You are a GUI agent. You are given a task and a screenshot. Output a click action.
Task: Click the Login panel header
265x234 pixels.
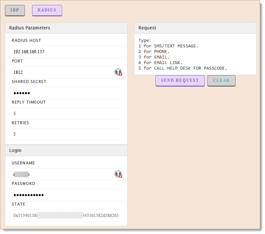tap(16, 150)
